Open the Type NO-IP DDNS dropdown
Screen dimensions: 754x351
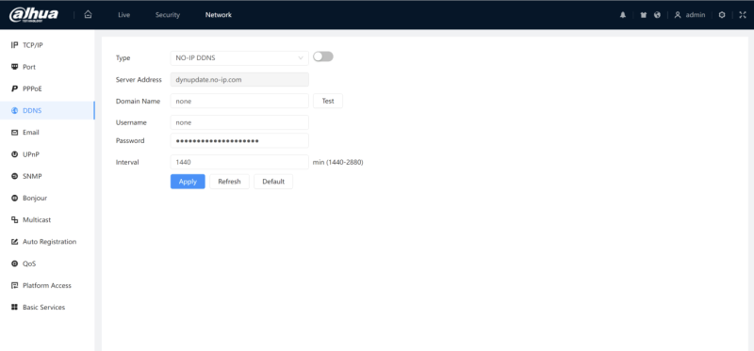point(239,58)
